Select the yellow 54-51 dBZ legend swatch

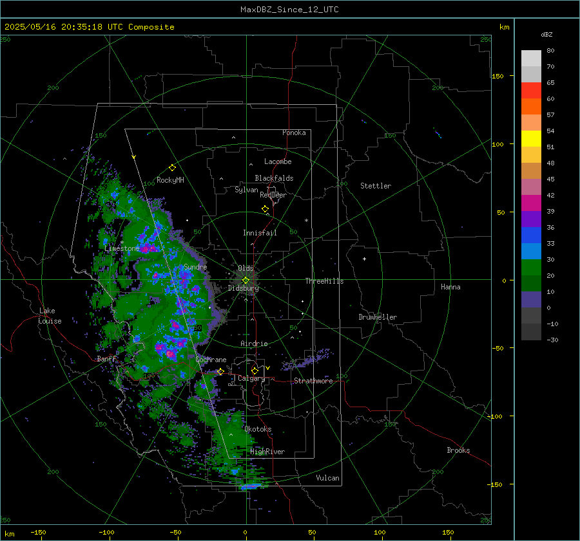531,139
